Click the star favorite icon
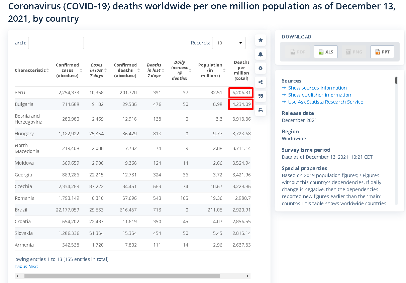The height and width of the screenshot is (283, 406). [x=261, y=40]
